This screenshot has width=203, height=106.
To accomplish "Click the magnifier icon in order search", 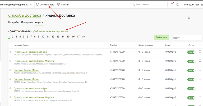I will (133, 4).
